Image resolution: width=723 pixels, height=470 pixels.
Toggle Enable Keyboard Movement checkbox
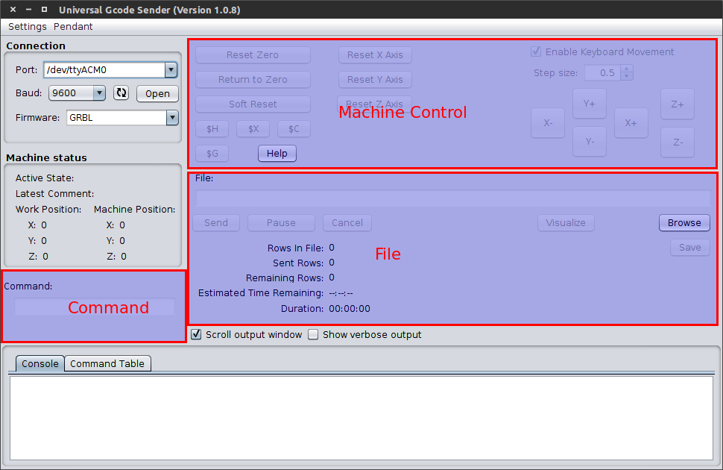point(536,51)
